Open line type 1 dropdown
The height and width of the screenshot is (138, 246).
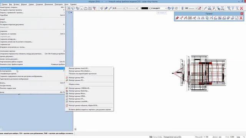137,8
